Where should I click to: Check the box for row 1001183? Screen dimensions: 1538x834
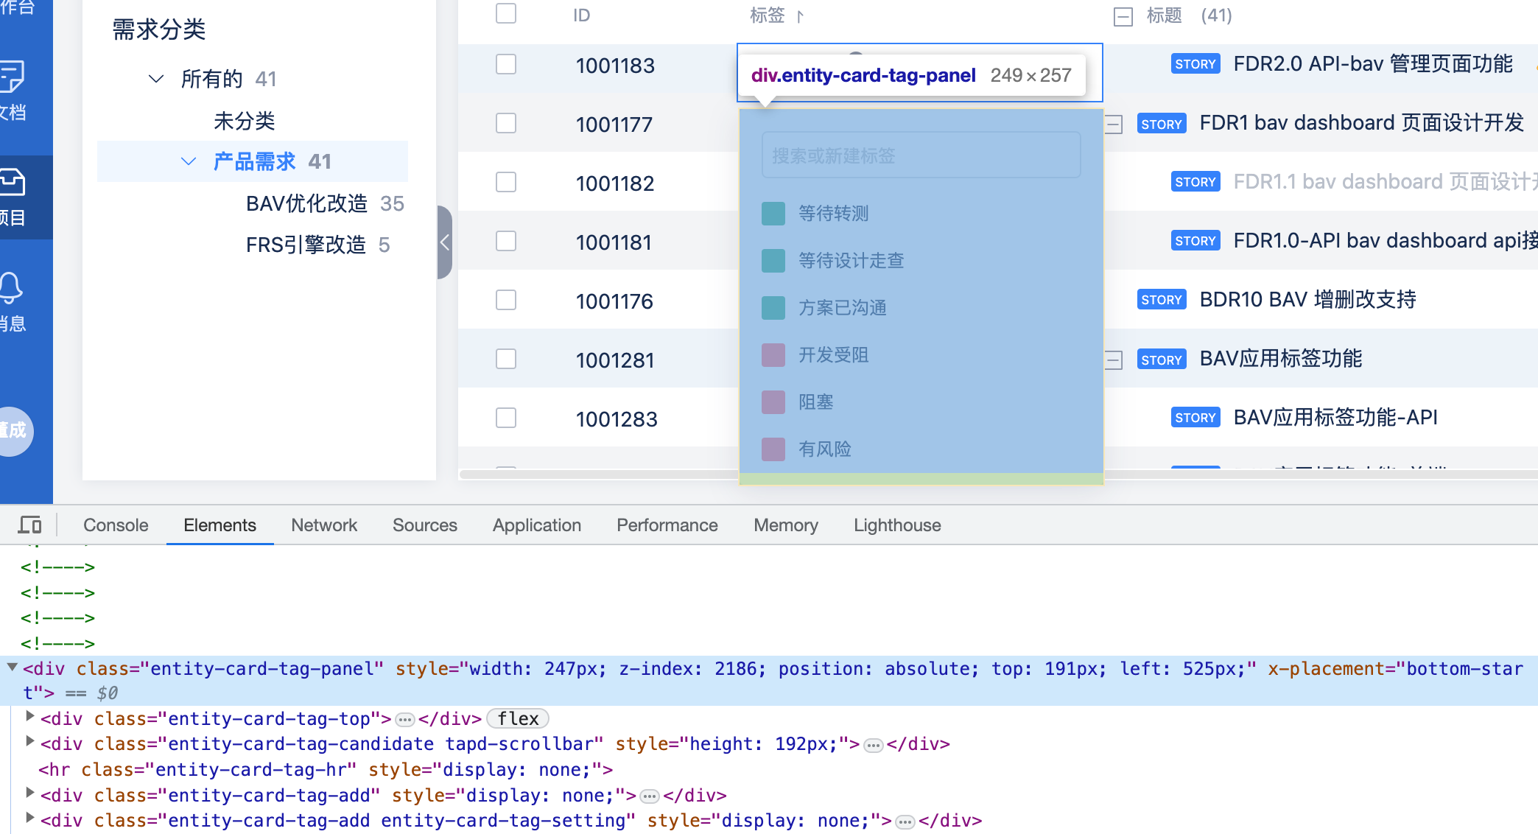[506, 64]
